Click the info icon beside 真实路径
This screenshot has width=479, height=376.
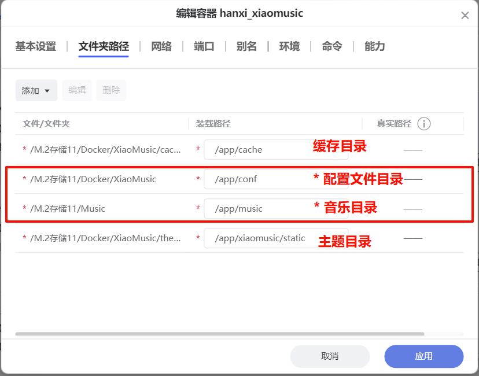tap(425, 124)
